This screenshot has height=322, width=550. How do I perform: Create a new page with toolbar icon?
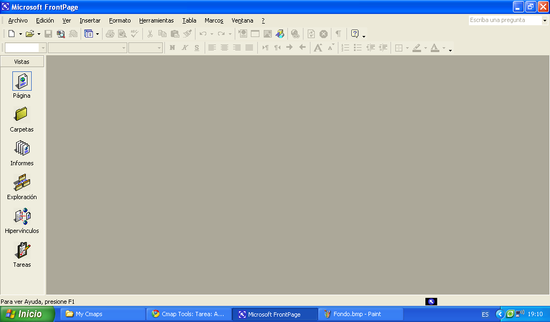[x=12, y=34]
